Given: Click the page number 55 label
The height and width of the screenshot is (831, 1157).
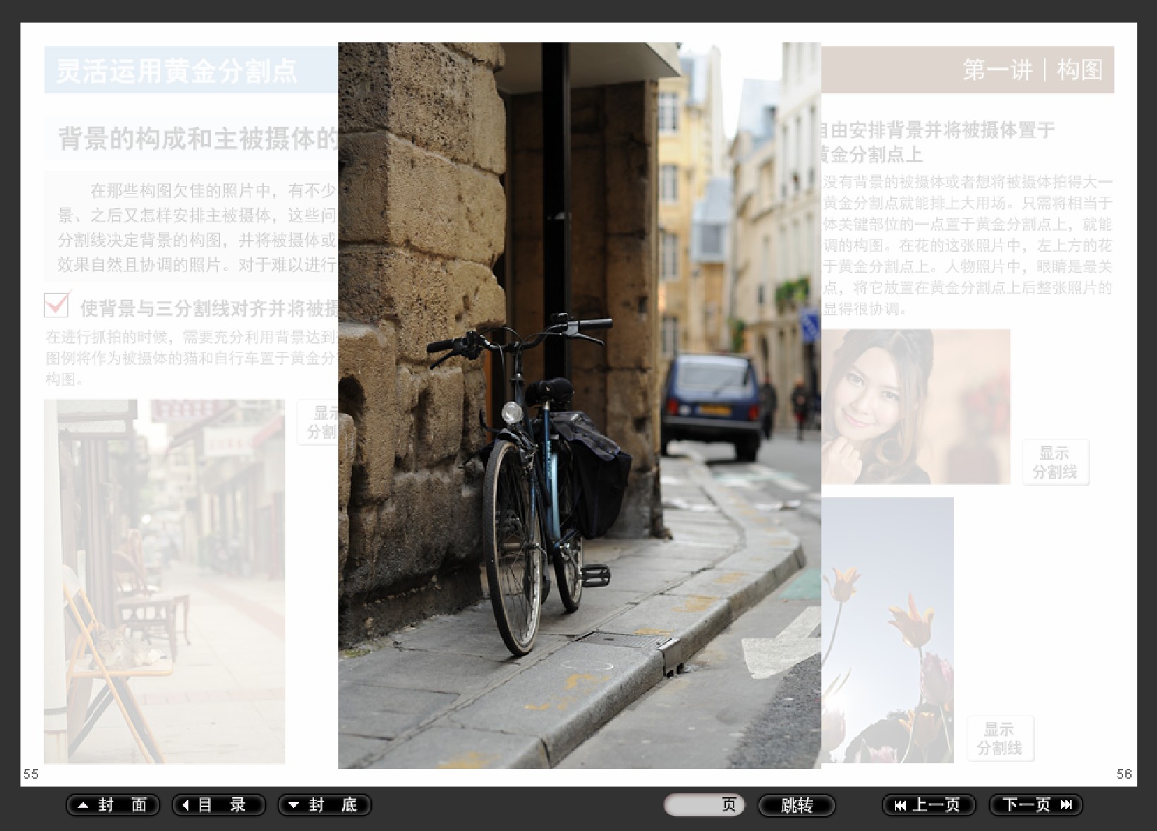Looking at the screenshot, I should click(31, 774).
